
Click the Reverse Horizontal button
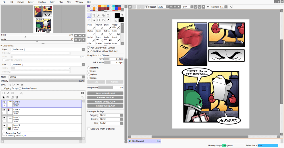105,93
